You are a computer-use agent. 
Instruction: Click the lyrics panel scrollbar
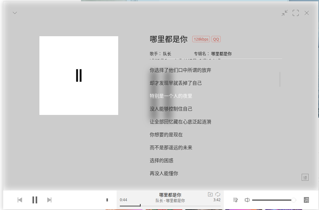coord(280,79)
